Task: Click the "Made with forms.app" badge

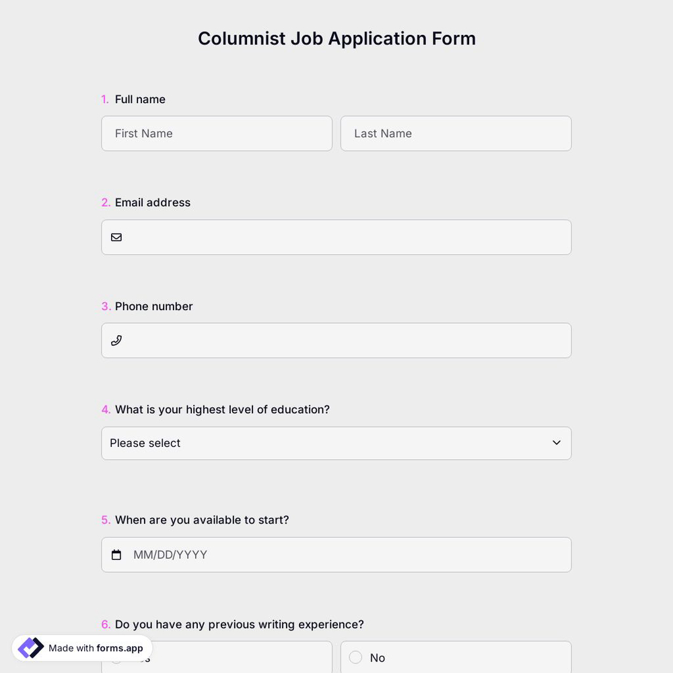Action: (x=81, y=648)
